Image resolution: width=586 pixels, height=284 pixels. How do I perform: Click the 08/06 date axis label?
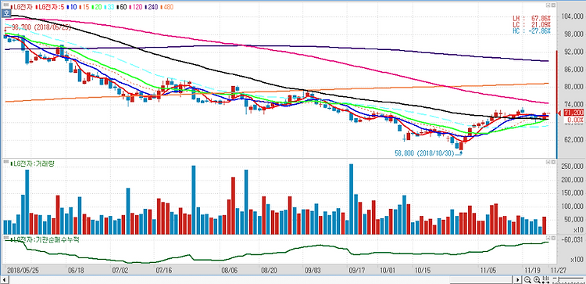pyautogui.click(x=229, y=269)
